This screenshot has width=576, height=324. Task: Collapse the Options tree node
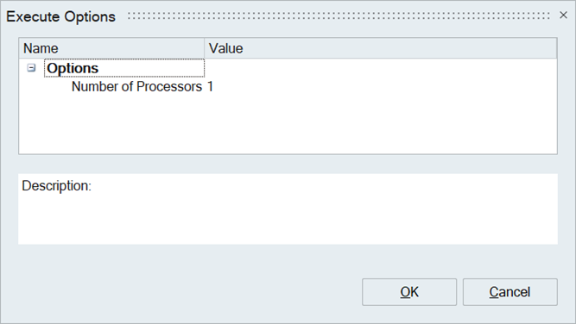[32, 68]
